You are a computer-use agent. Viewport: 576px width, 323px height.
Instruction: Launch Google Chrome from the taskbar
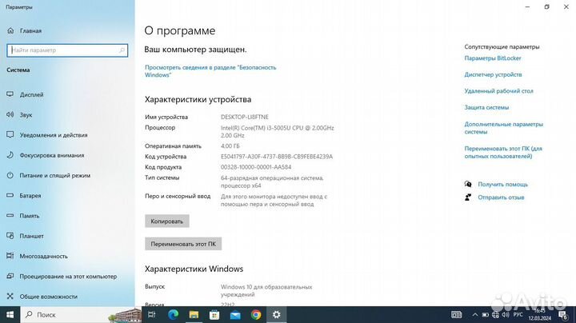coord(256,314)
